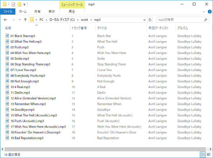Viewport: 213px width, 158px height.
Task: Click the file icon of 05 Smile.mp3
Action: [x=7, y=58]
